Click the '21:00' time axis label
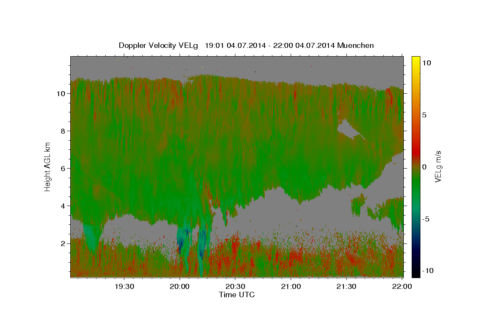Viewport: 499px width, 333px height. point(291,286)
